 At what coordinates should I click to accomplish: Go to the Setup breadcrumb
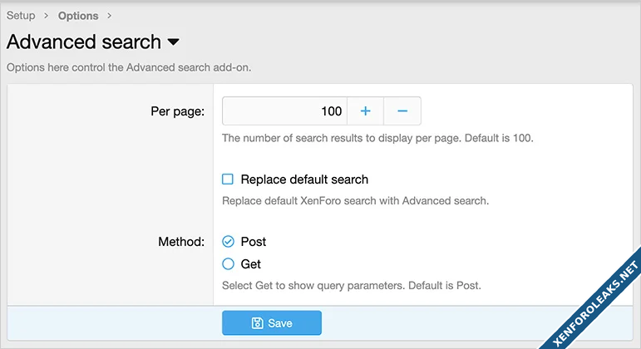click(21, 16)
